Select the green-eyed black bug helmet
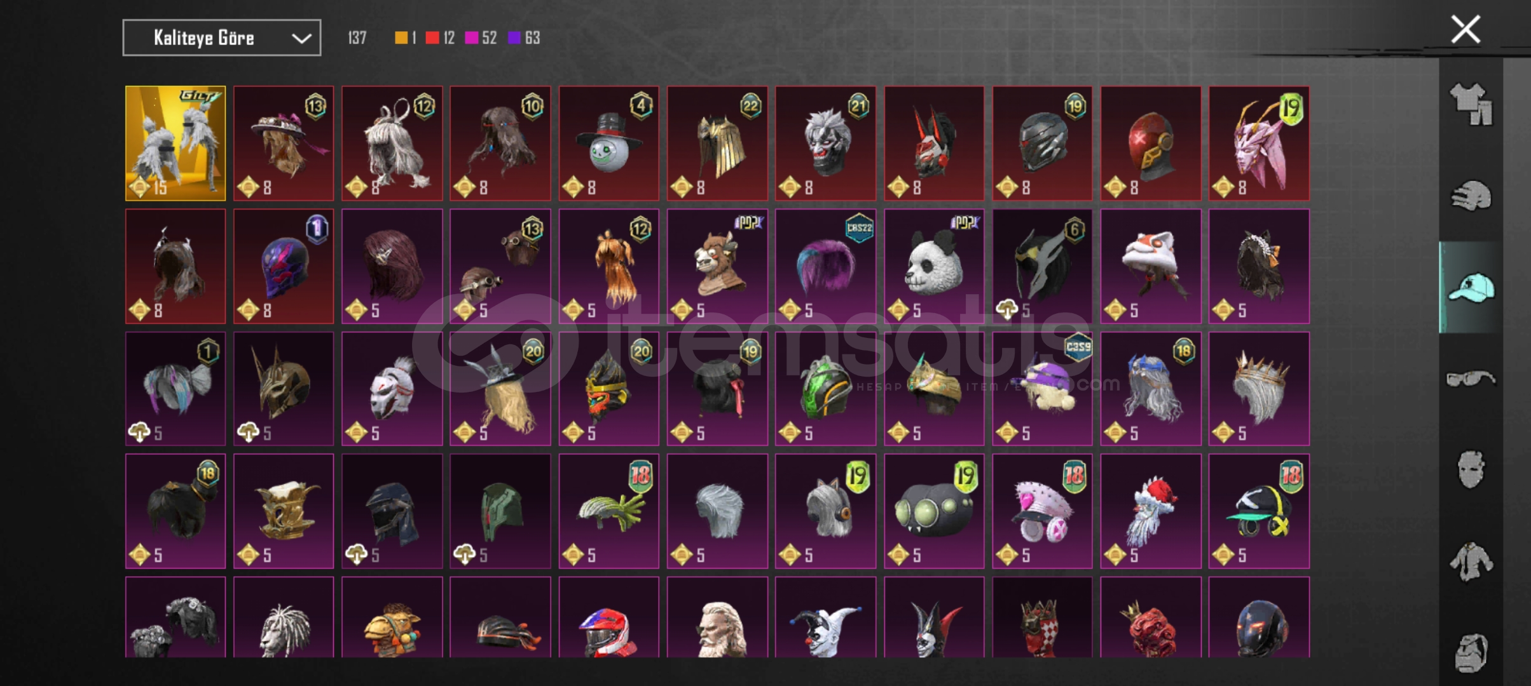This screenshot has height=686, width=1531. click(x=934, y=511)
